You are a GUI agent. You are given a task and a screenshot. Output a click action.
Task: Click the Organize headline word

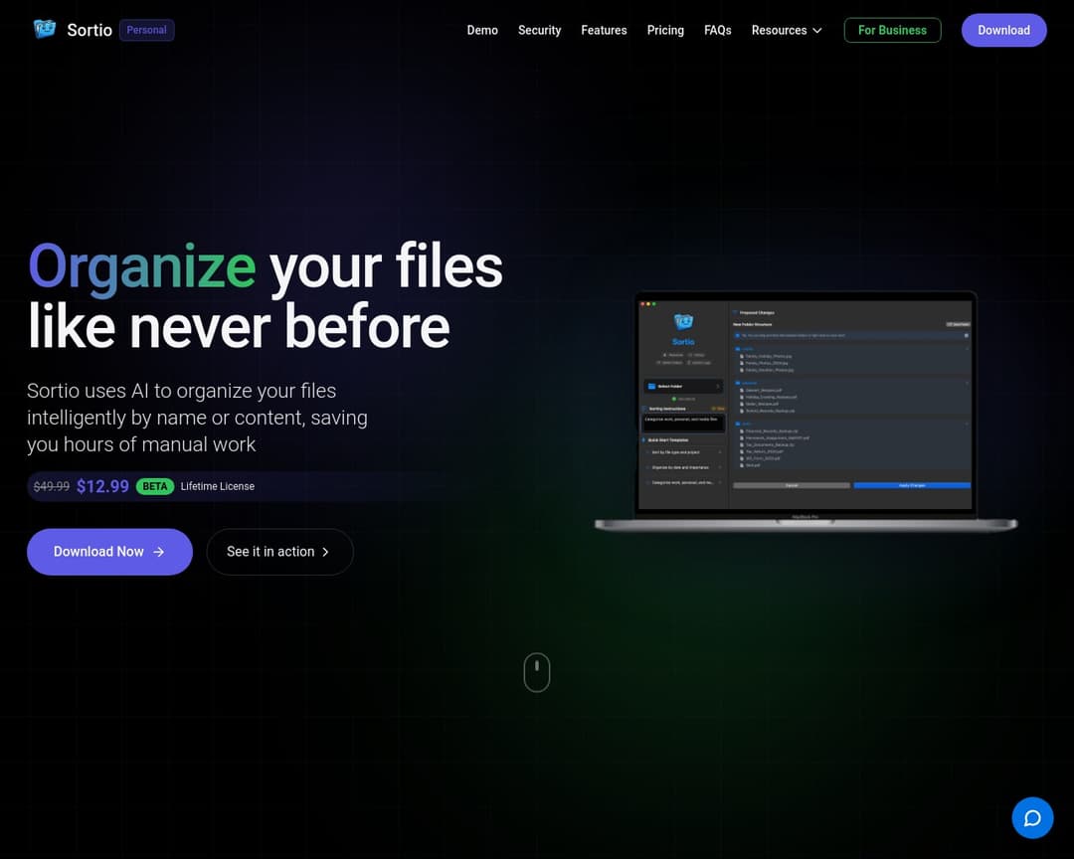point(142,267)
